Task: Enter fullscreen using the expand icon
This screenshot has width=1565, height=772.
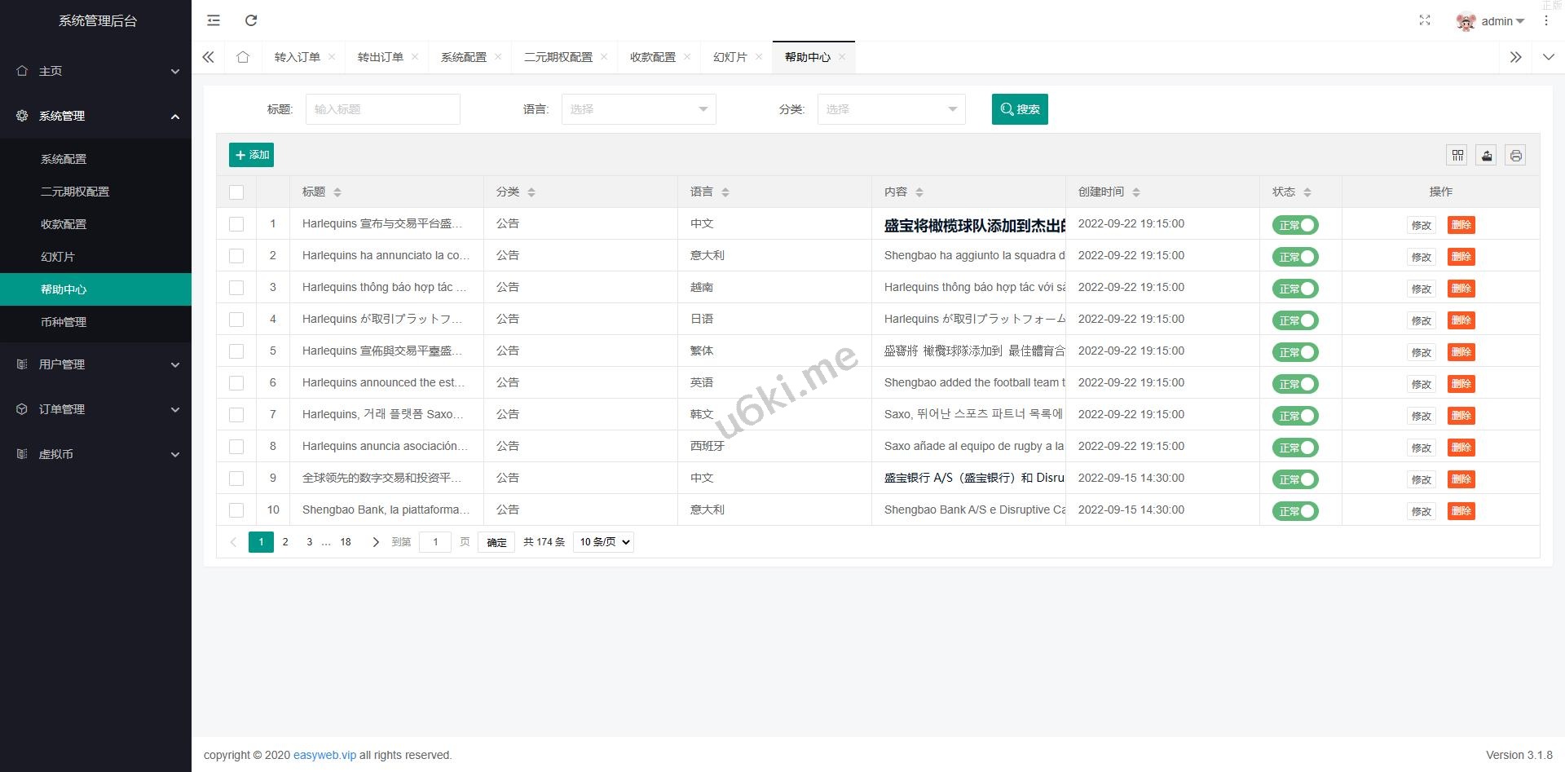Action: click(x=1424, y=20)
